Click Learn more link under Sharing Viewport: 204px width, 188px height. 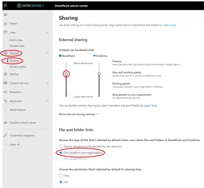[x=170, y=25]
